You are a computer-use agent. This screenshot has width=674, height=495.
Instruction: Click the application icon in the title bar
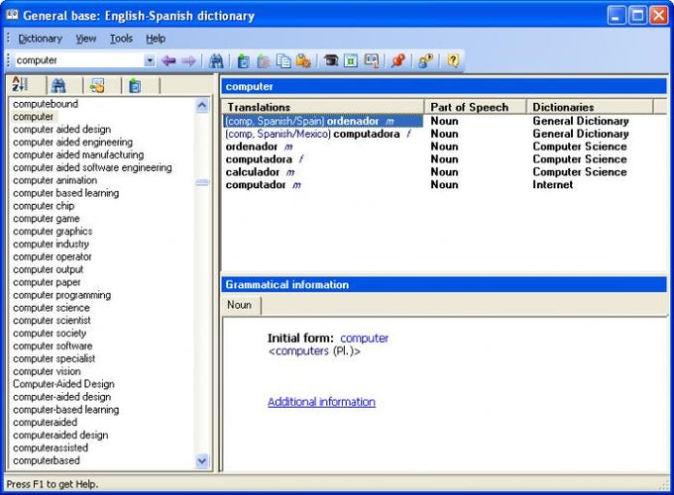[13, 16]
